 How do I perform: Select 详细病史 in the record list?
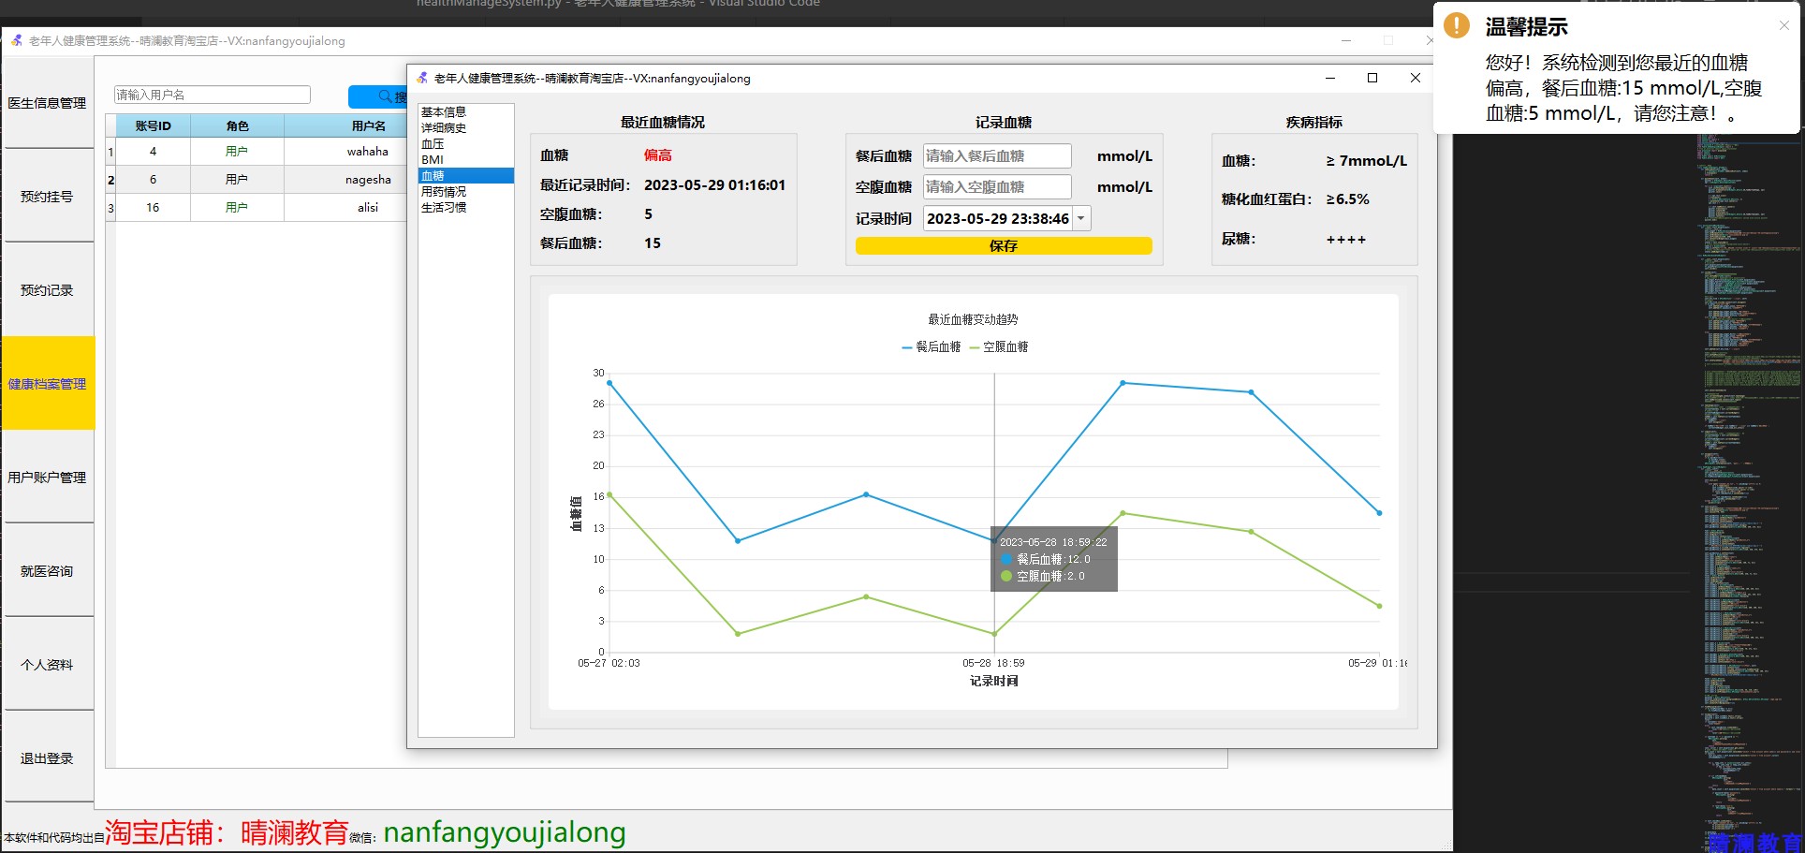pos(465,127)
